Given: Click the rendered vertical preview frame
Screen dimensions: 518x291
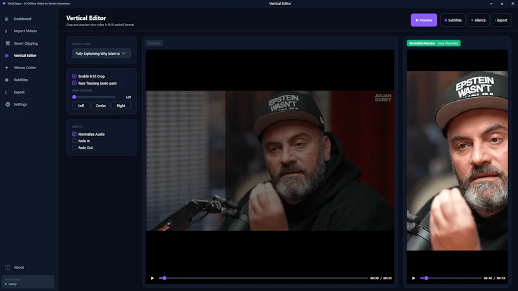Looking at the screenshot, I should pos(457,160).
